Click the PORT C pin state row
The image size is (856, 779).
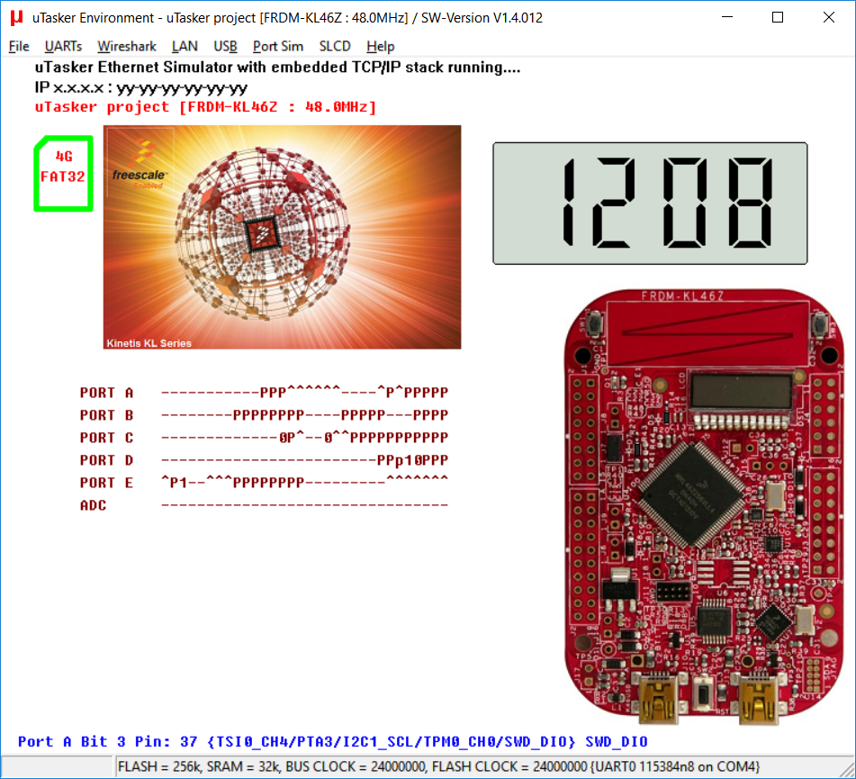(304, 438)
